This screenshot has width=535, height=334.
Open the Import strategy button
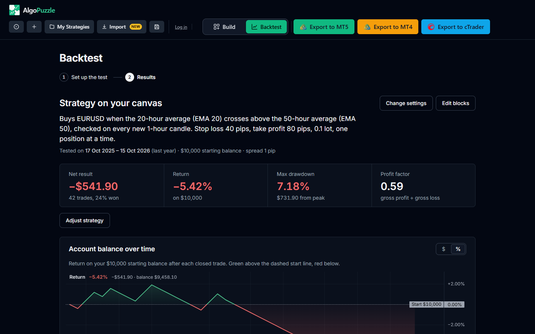pos(121,27)
